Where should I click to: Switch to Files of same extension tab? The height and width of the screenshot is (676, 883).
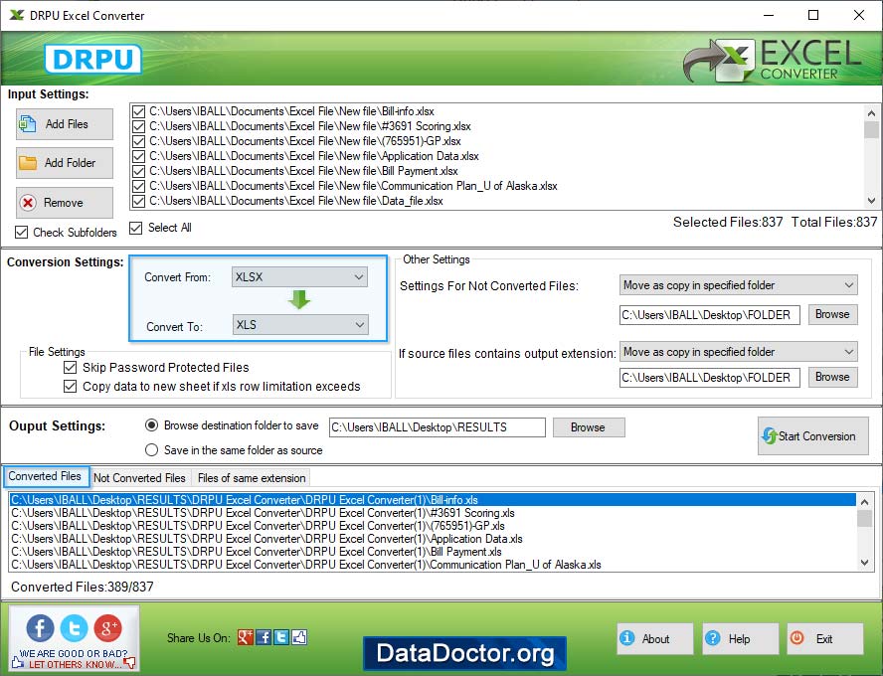coord(252,478)
